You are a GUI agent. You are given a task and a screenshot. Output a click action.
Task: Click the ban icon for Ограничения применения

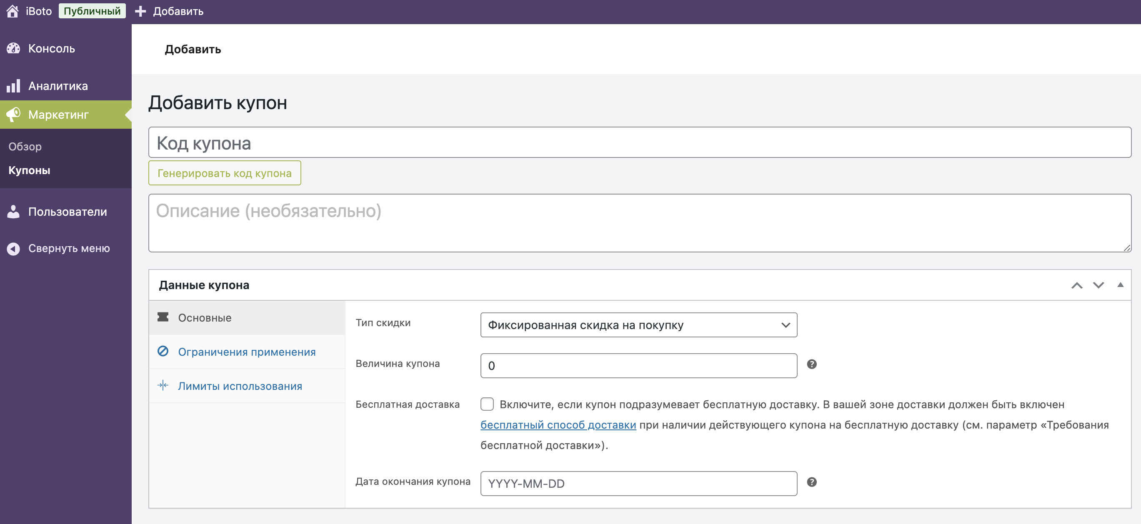coord(163,352)
